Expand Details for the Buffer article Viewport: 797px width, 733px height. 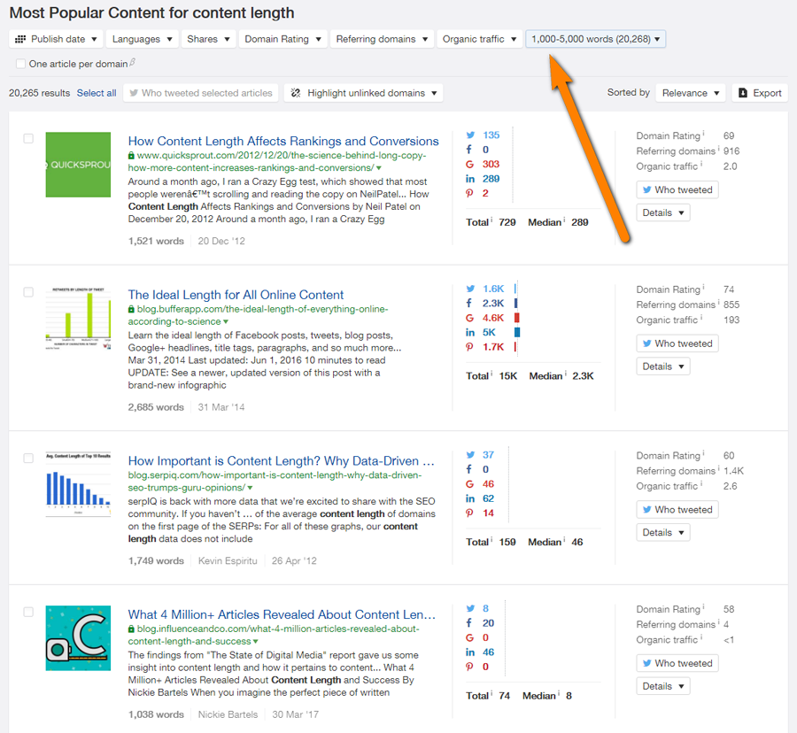coord(662,366)
